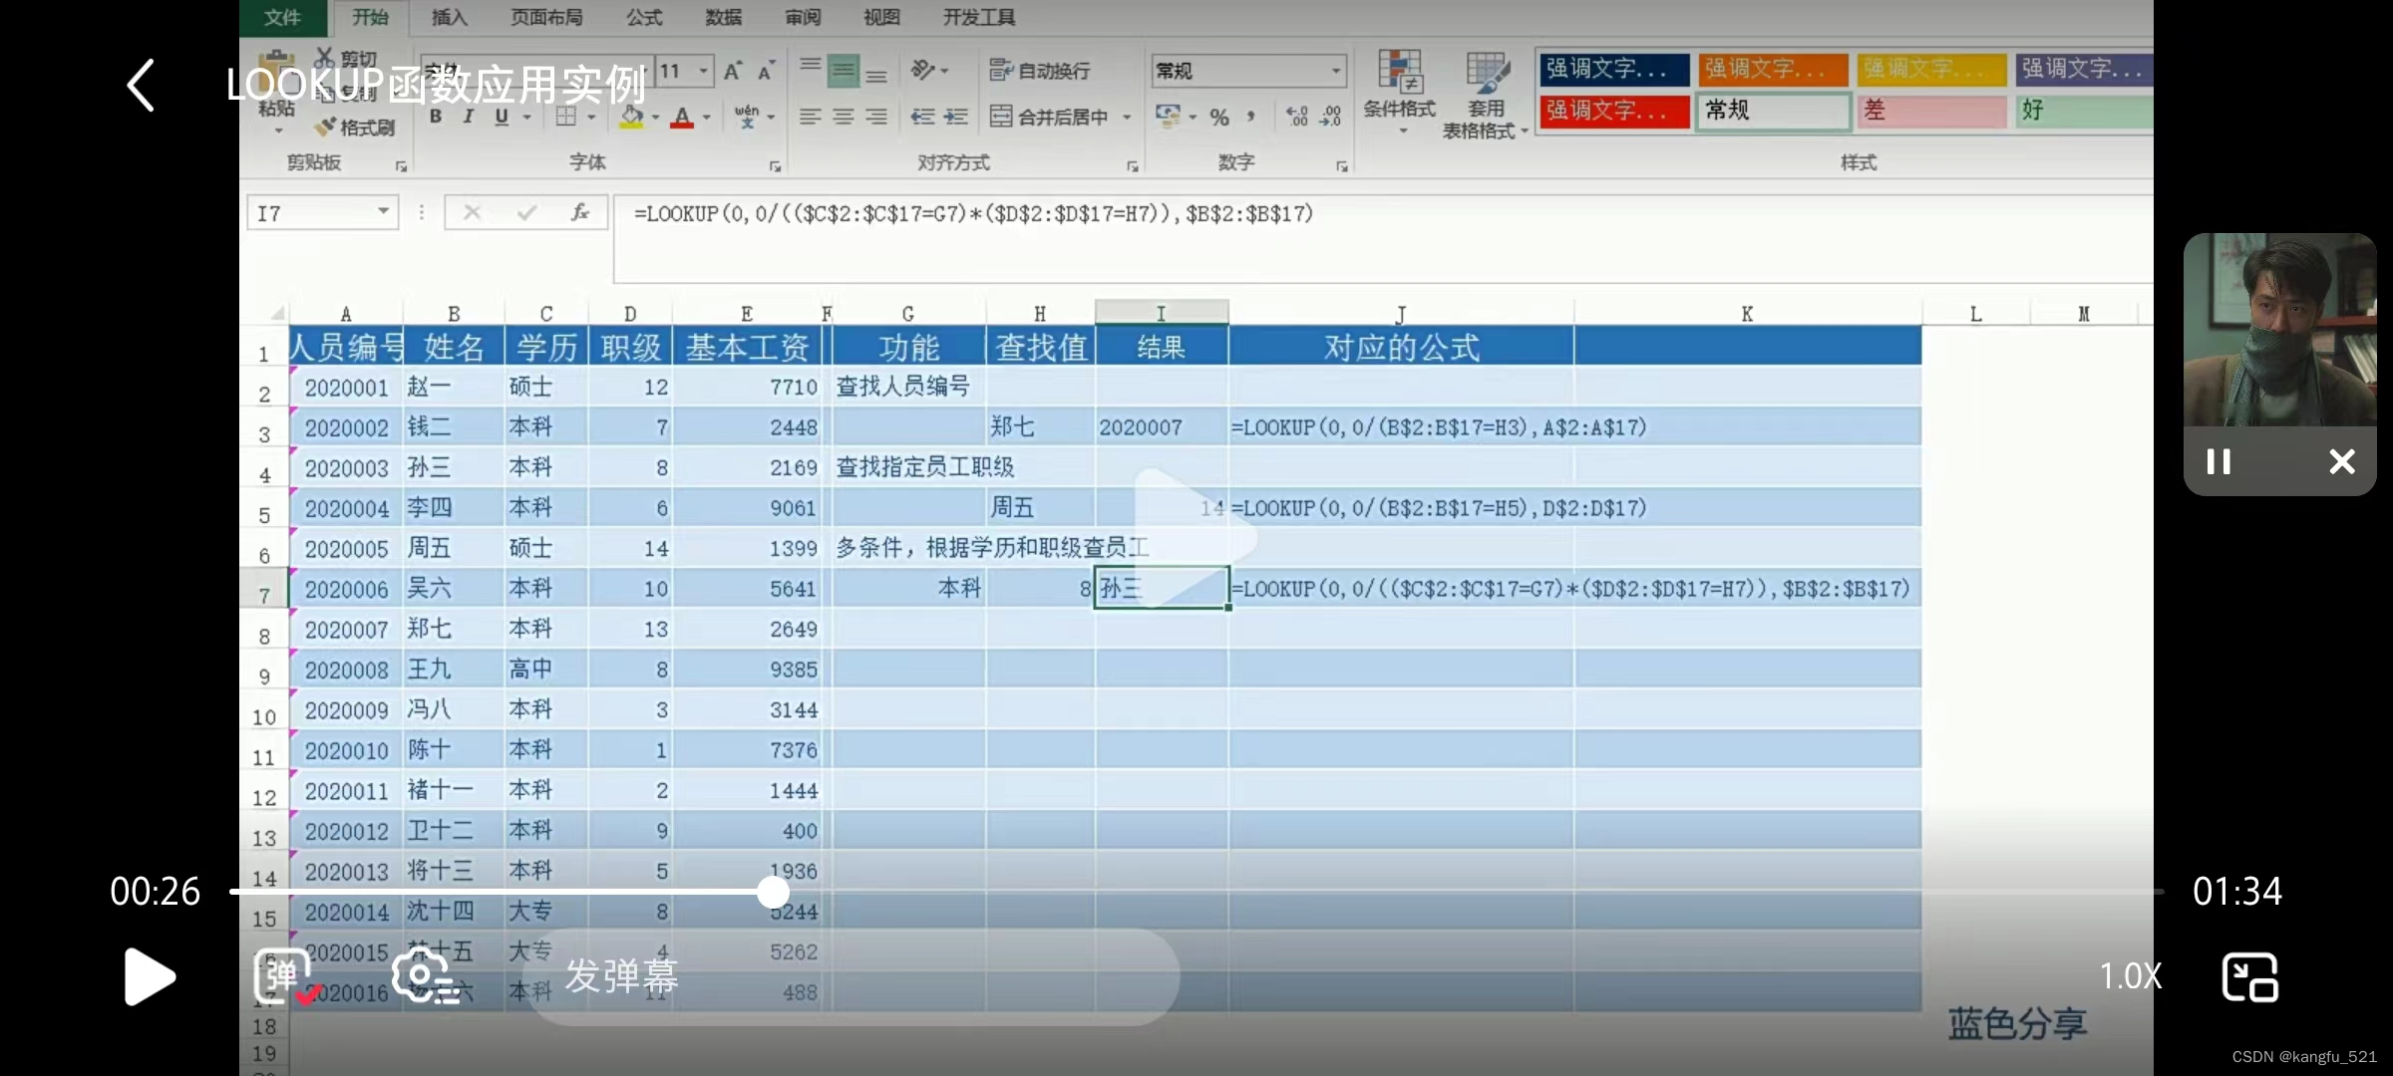Confirm formula entry with checkmark icon
The width and height of the screenshot is (2393, 1076).
(526, 212)
